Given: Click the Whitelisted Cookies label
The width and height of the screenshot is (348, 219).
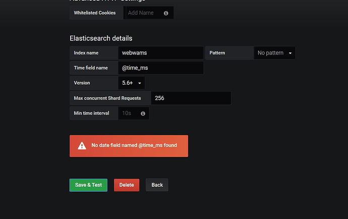Looking at the screenshot, I should pos(95,13).
